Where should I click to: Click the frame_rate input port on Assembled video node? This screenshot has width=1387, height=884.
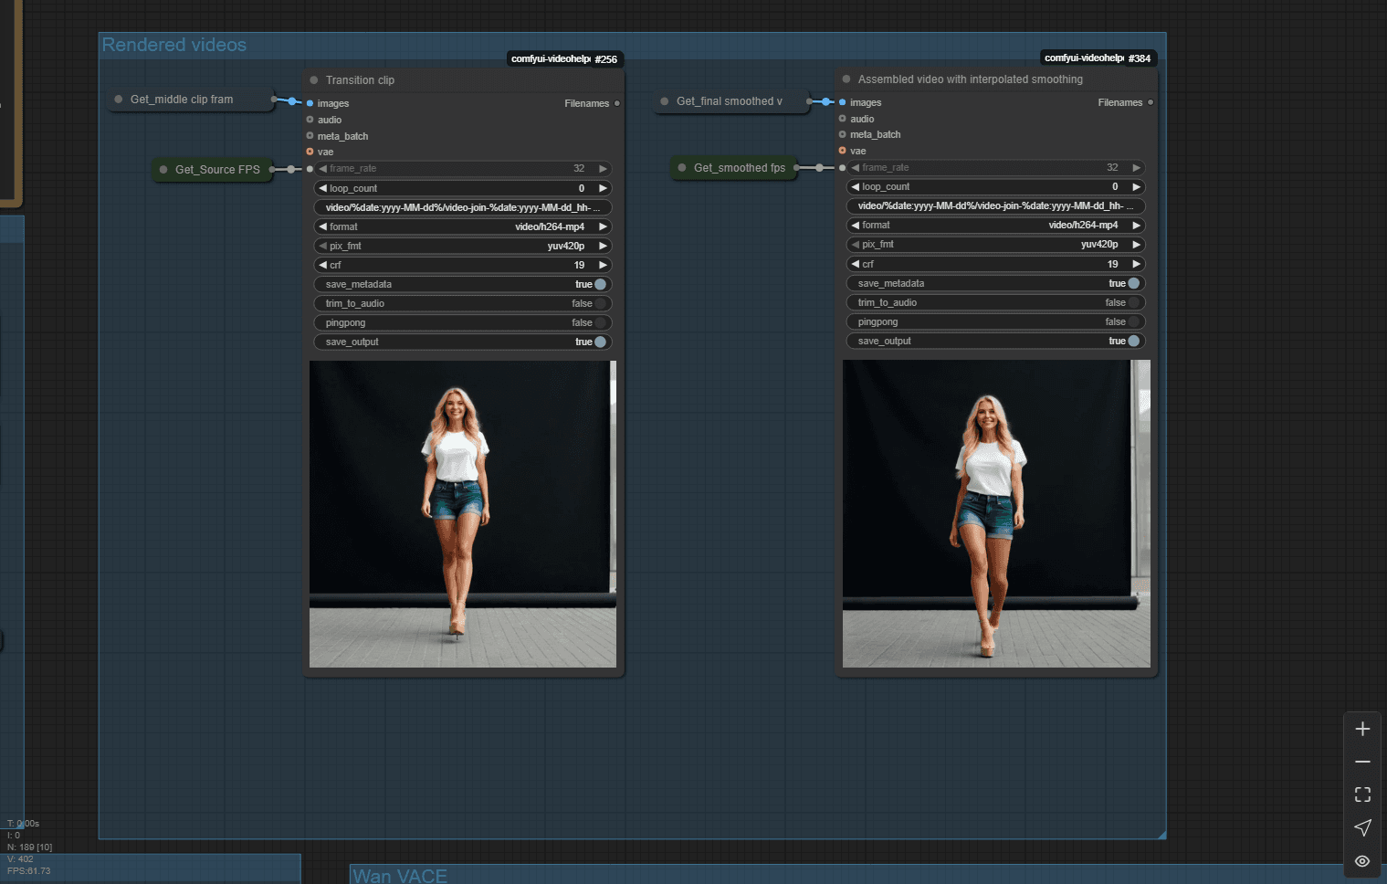click(843, 168)
